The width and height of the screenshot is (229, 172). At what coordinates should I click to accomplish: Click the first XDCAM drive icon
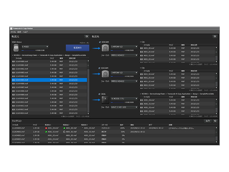pos(105,48)
